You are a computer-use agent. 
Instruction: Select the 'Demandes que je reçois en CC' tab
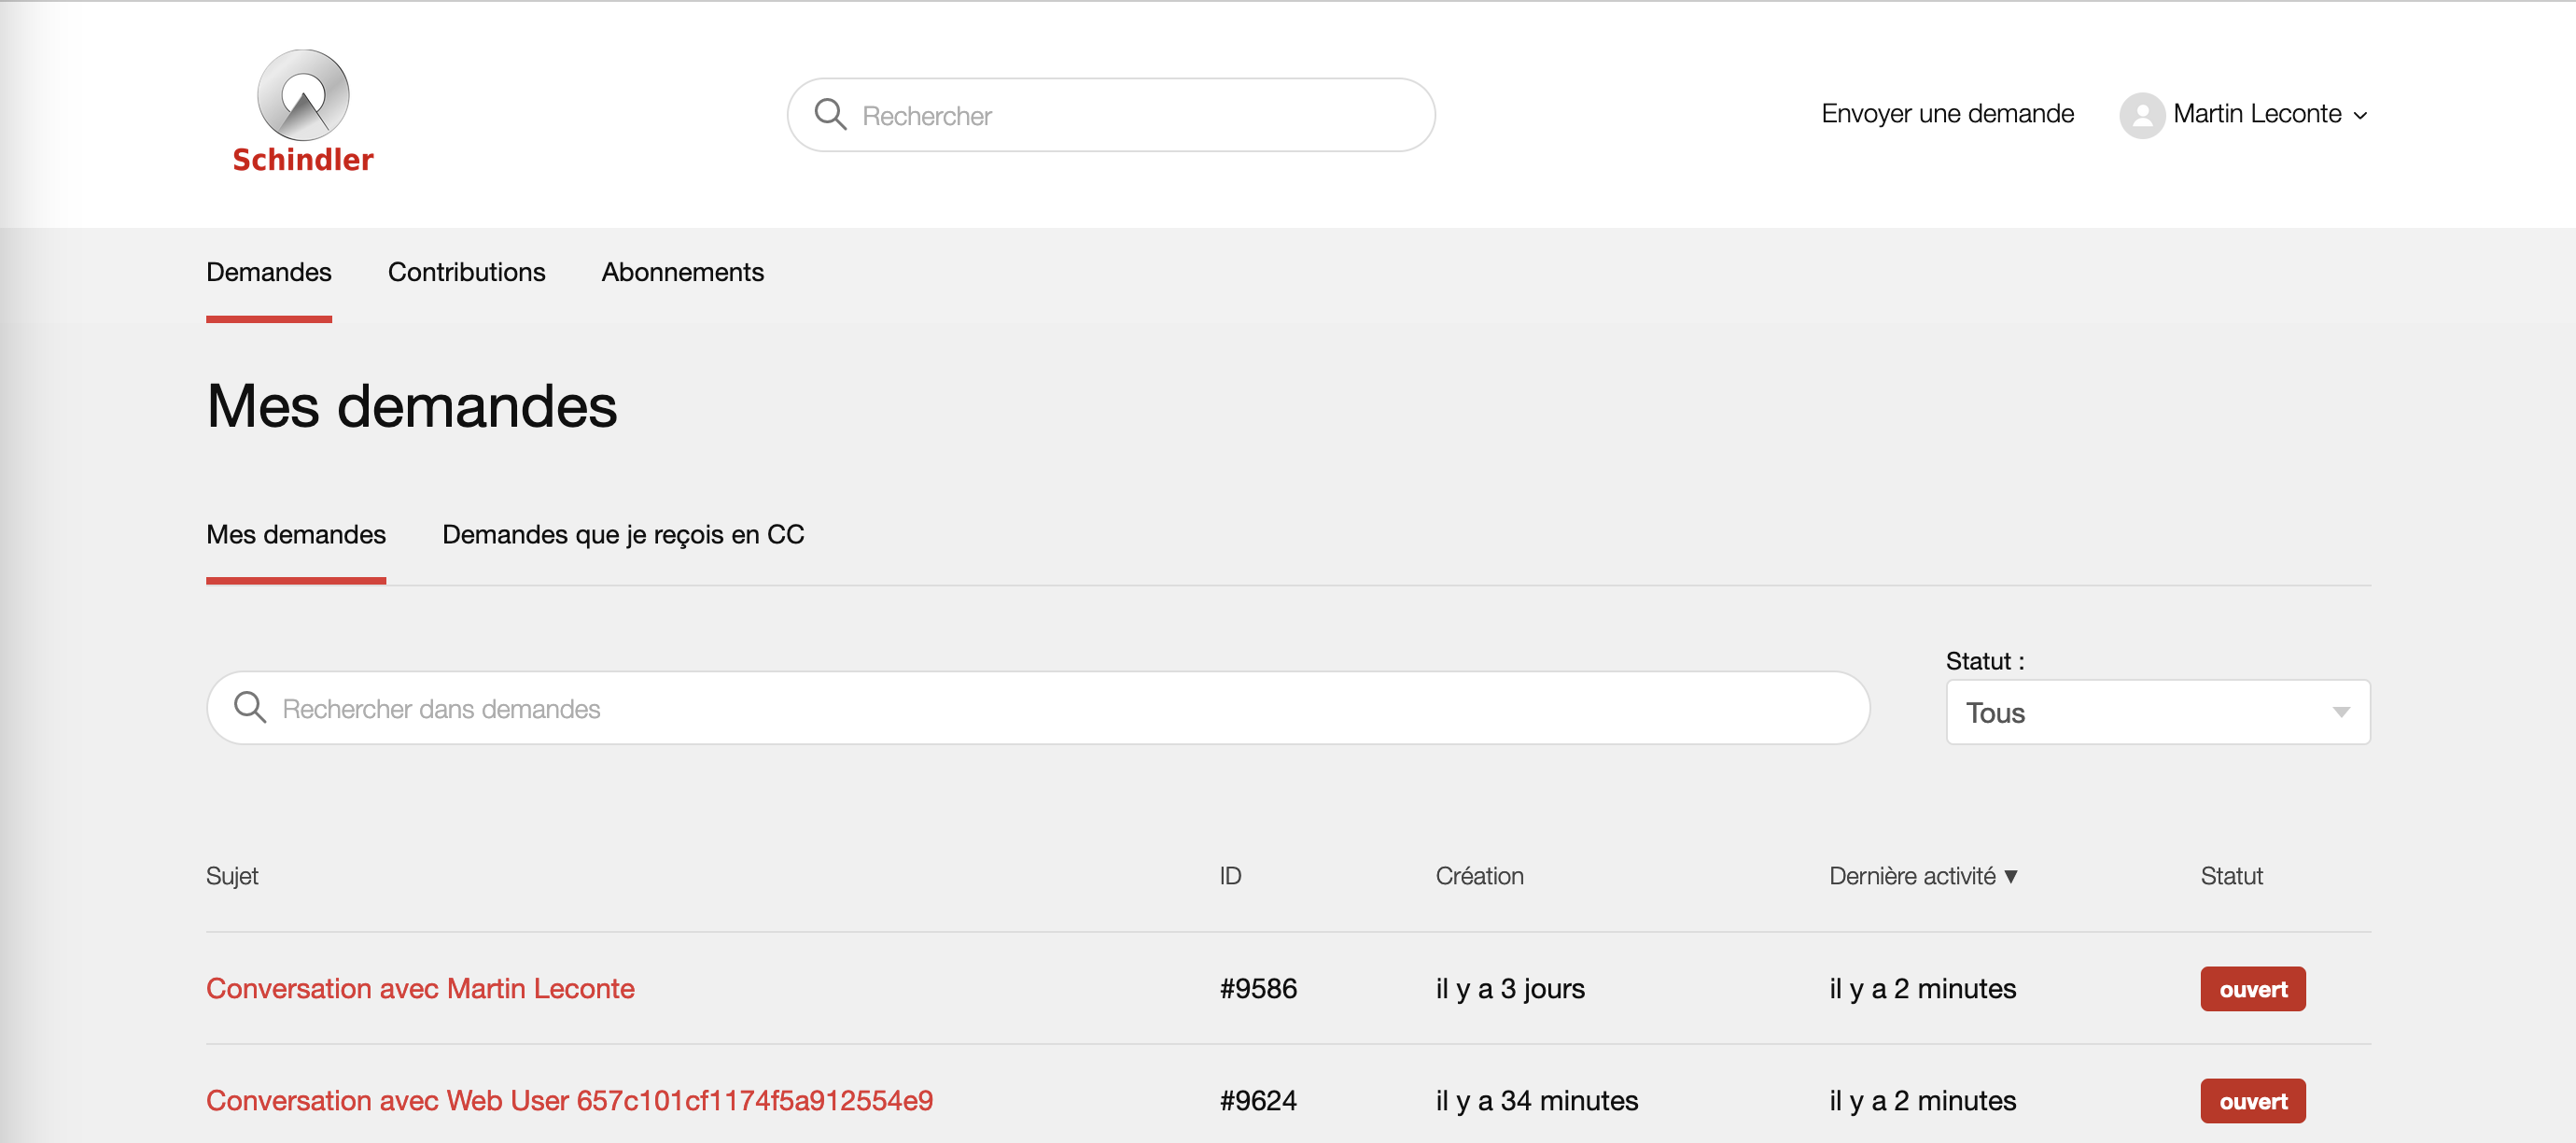[x=623, y=534]
